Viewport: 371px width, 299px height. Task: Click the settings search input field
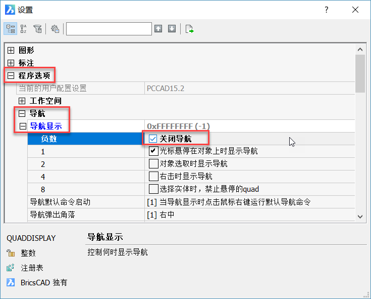(109, 29)
